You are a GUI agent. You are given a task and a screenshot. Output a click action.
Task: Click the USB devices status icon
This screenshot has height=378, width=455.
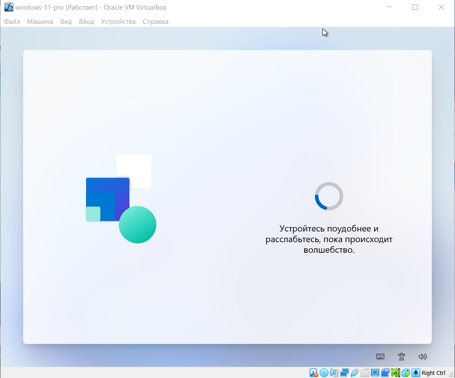pos(355,373)
